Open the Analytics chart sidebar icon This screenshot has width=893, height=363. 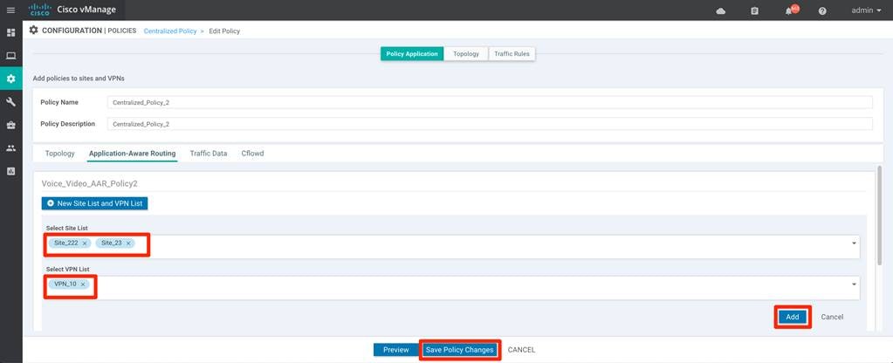pyautogui.click(x=10, y=171)
